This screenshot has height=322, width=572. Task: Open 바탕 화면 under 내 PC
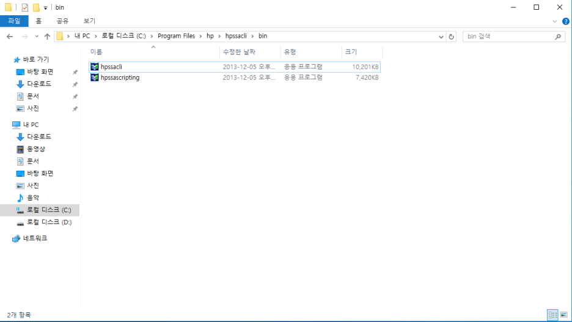click(40, 174)
